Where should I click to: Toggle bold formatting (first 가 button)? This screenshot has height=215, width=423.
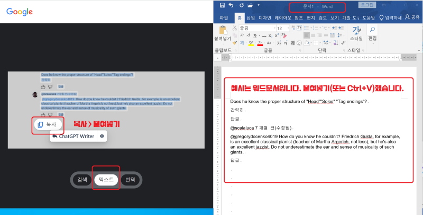tap(242, 35)
